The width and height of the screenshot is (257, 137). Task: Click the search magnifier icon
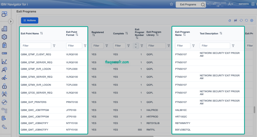[203, 5]
